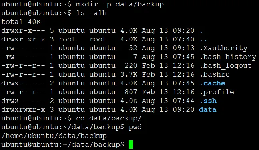Click the pwd command text
259x150 pixels.
pyautogui.click(x=135, y=127)
